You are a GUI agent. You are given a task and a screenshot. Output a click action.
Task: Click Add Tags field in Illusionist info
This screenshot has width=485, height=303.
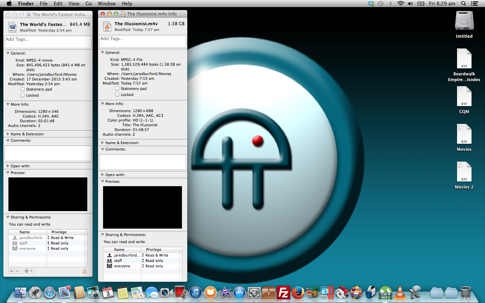(x=142, y=41)
